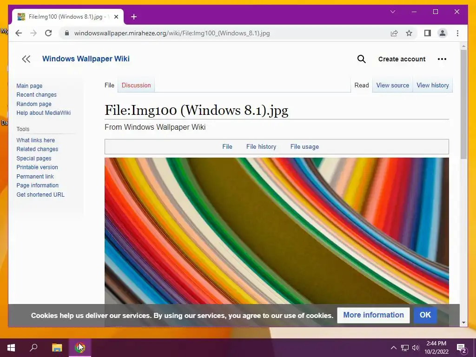This screenshot has width=476, height=357.
Task: Open the network icon in system tray
Action: click(405, 348)
